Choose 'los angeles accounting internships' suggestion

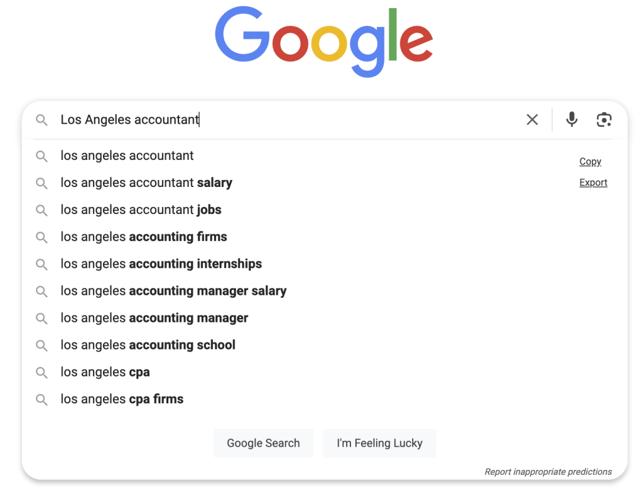[161, 264]
